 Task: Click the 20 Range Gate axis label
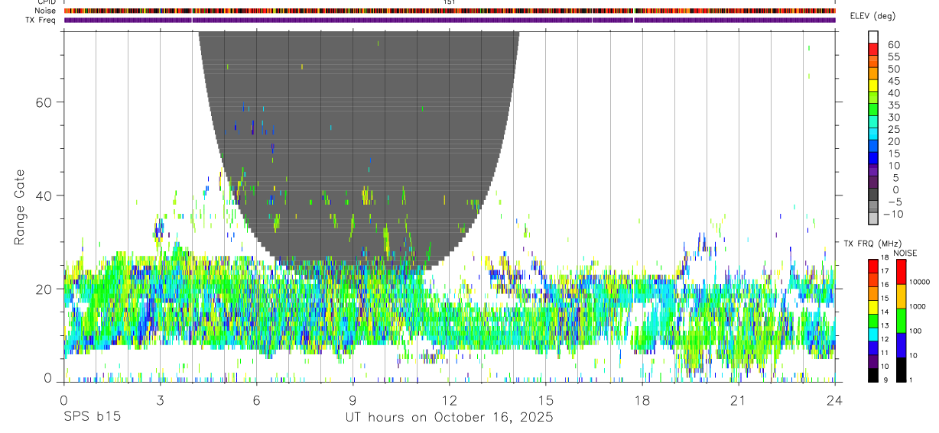[46, 289]
